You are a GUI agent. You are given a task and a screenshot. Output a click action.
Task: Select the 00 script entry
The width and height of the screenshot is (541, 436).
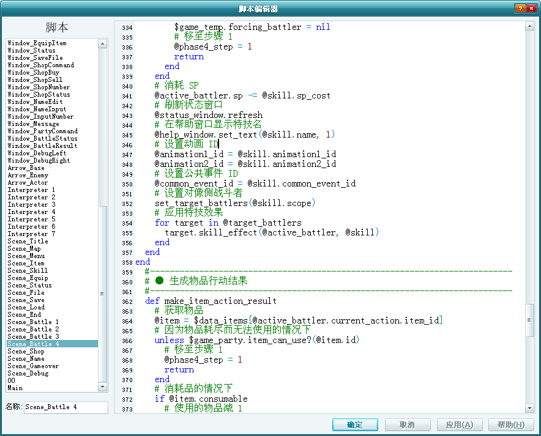point(12,380)
